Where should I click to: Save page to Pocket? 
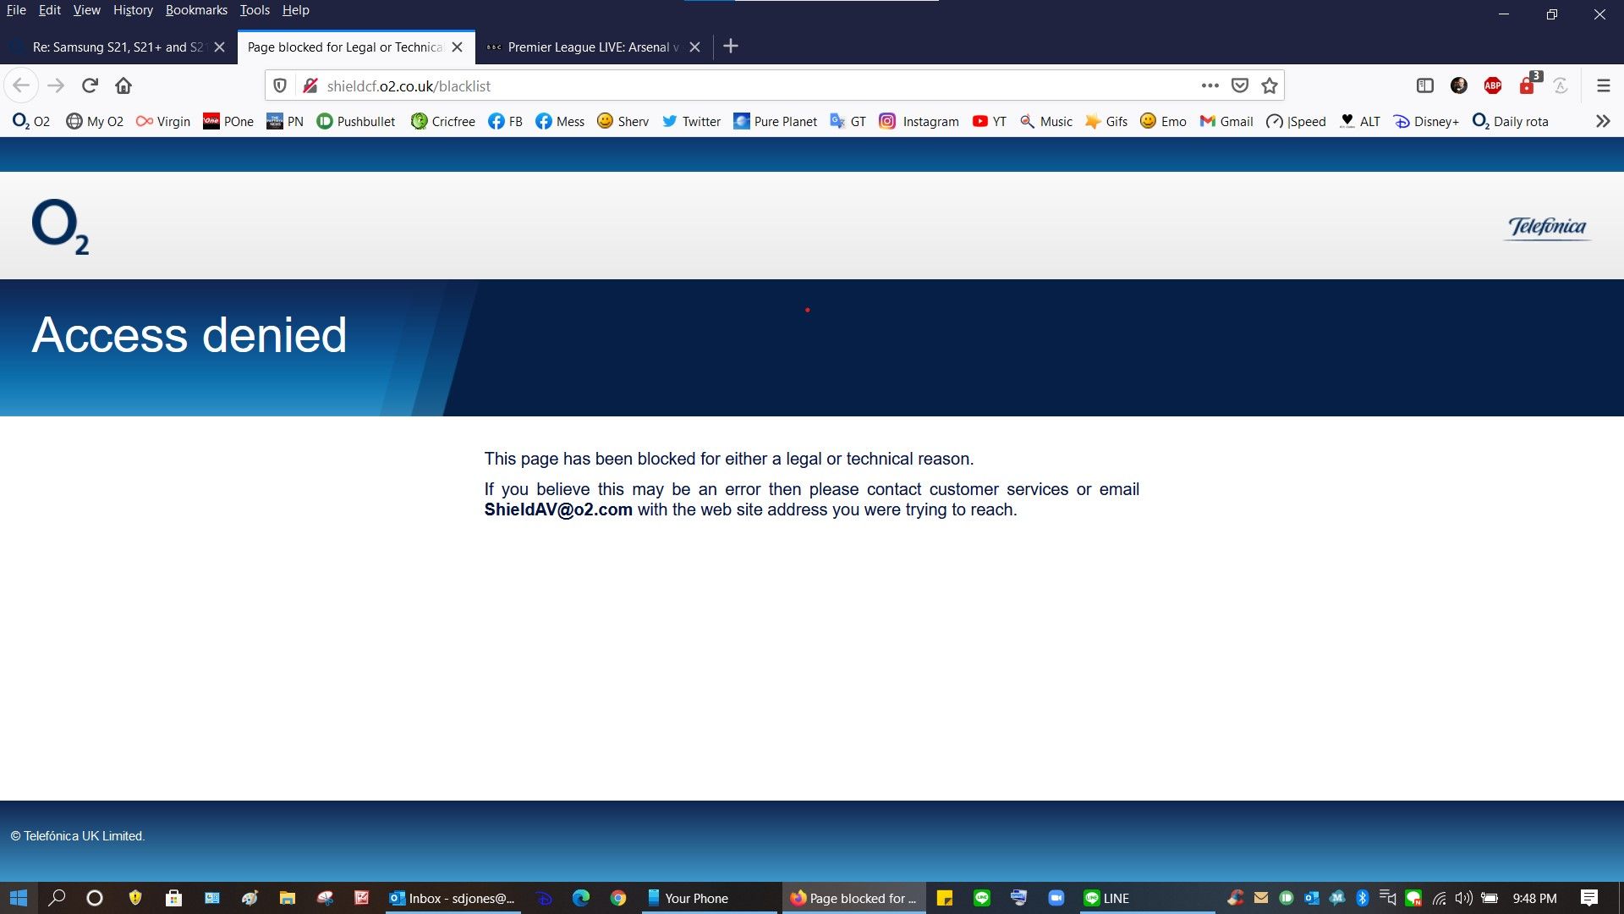1240,85
